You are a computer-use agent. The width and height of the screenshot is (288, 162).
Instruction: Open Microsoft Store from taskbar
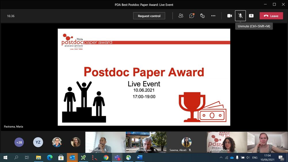(x=61, y=157)
